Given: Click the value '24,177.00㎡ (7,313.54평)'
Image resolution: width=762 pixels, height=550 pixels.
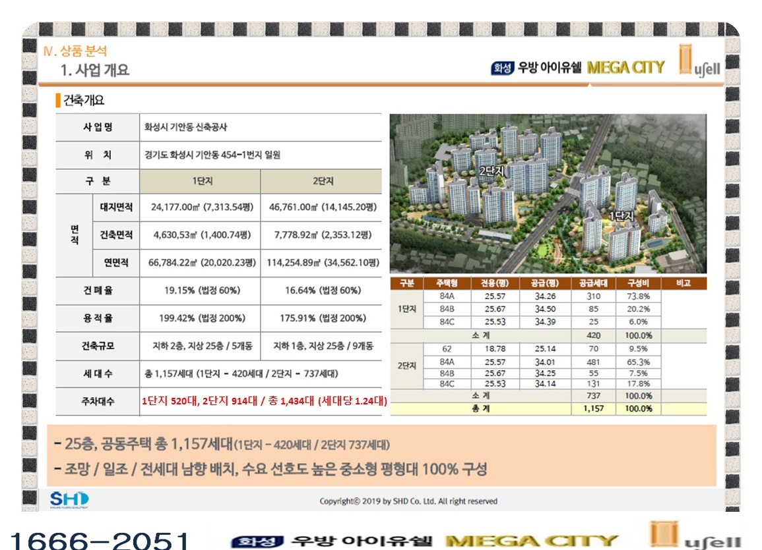Looking at the screenshot, I should (202, 207).
